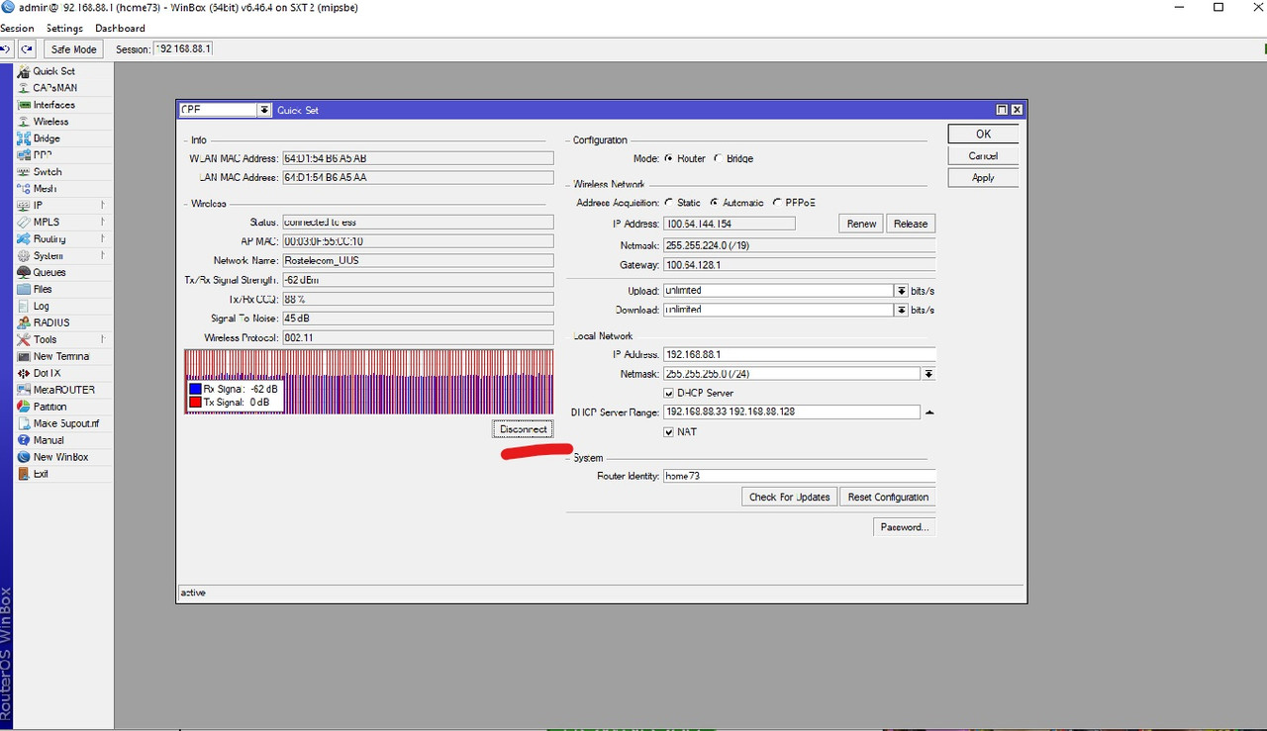The image size is (1267, 731).
Task: Click the Network Name value Rostelecom_UUS
Action: (418, 260)
